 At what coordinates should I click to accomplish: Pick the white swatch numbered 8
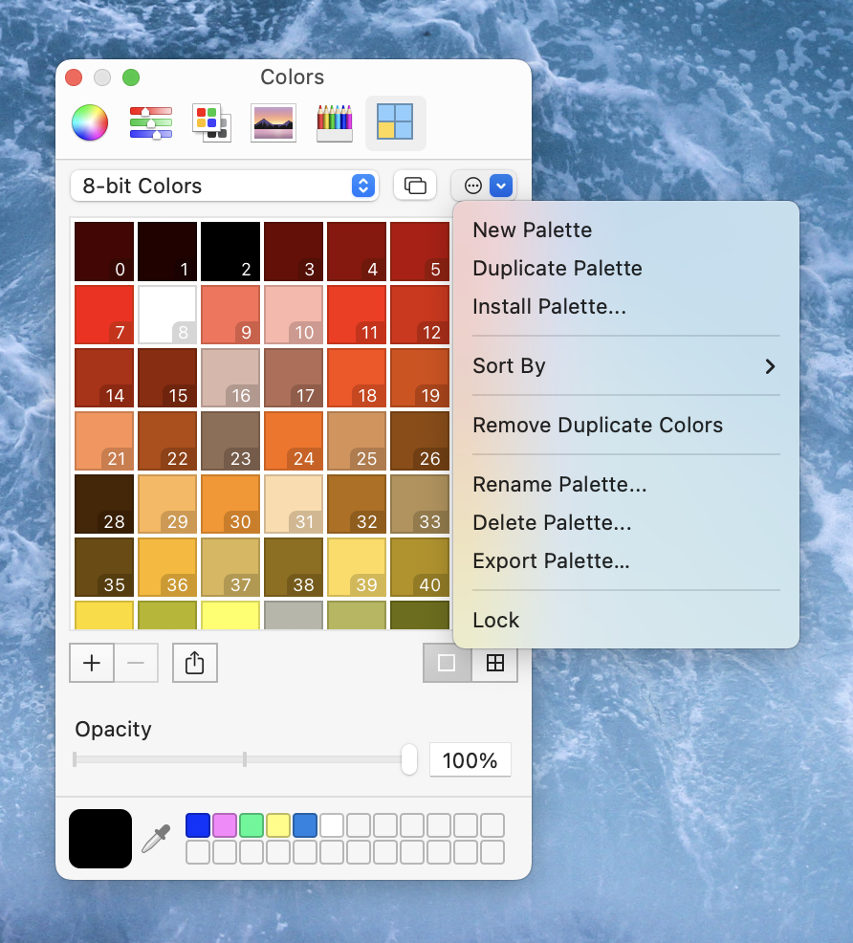pos(167,314)
